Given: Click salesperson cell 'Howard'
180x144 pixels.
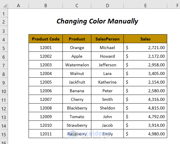Looking at the screenshot, I should 107,56.
